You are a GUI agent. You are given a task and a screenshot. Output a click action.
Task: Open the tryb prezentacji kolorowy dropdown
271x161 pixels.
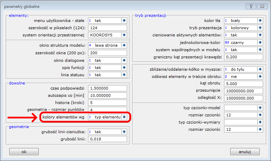(x=260, y=28)
